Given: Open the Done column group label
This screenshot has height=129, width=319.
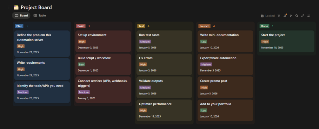Looking at the screenshot, I should point(264,26).
